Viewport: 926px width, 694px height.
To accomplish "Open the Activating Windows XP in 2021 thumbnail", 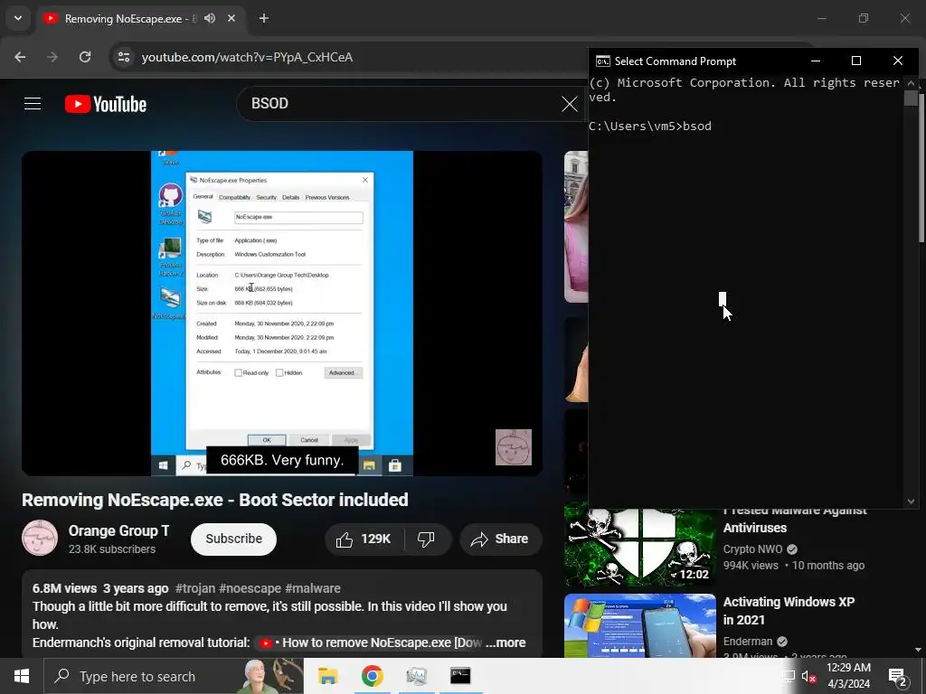I will [639, 625].
